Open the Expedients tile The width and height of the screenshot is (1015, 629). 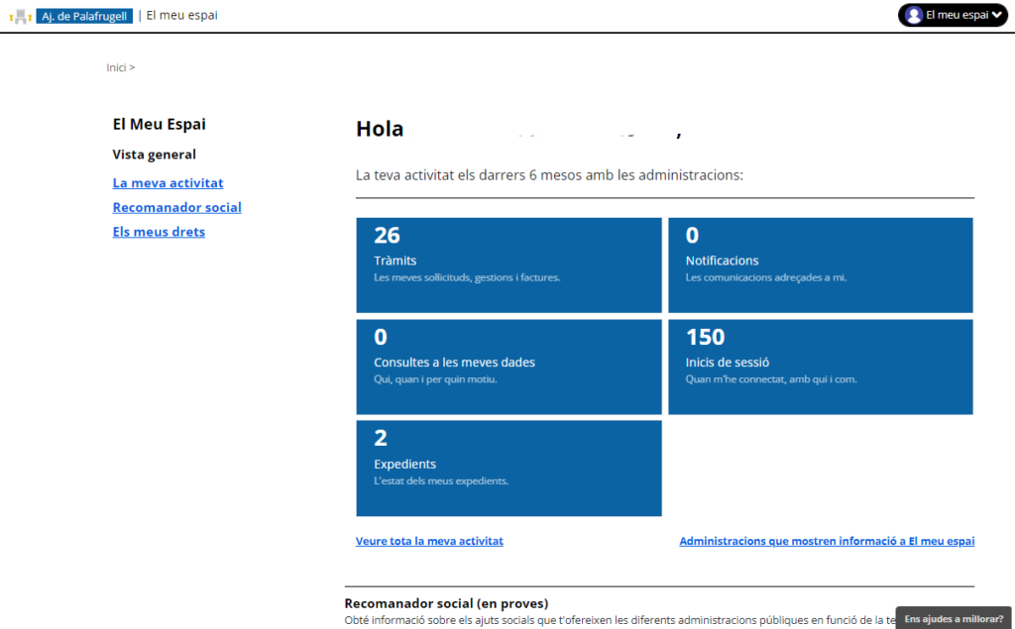(508, 468)
